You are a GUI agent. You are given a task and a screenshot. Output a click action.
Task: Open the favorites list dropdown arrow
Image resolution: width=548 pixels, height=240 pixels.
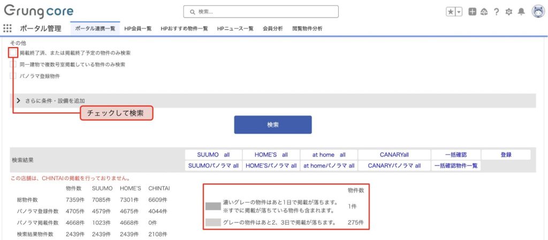point(459,12)
